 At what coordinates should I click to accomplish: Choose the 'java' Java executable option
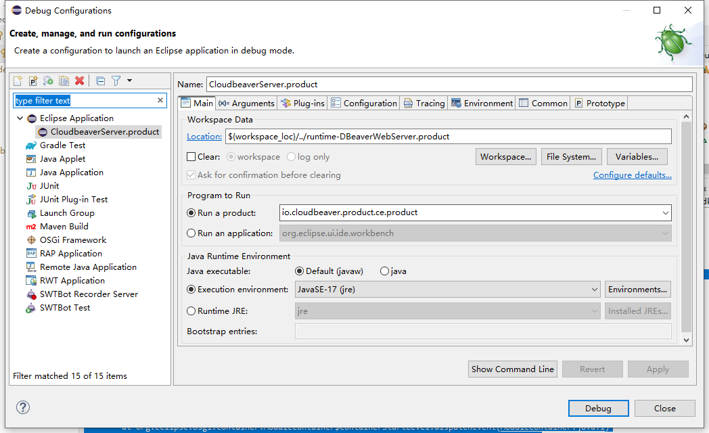point(383,271)
